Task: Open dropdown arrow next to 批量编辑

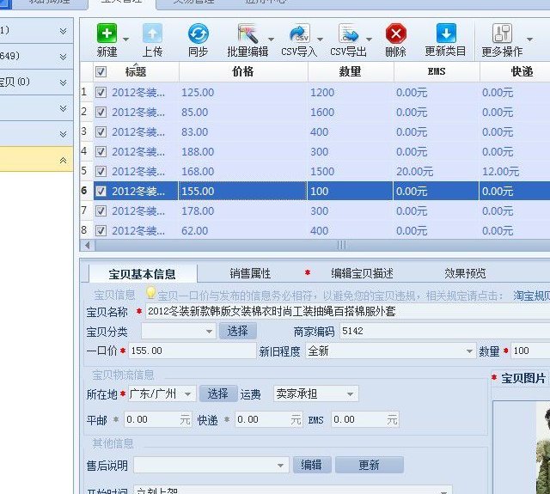Action: coord(271,39)
